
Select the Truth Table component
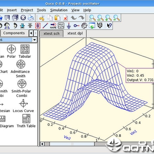(26, 121)
